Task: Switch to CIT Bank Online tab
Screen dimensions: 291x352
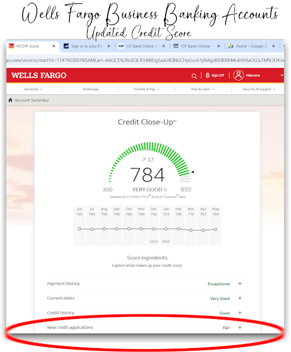Action: pos(142,46)
